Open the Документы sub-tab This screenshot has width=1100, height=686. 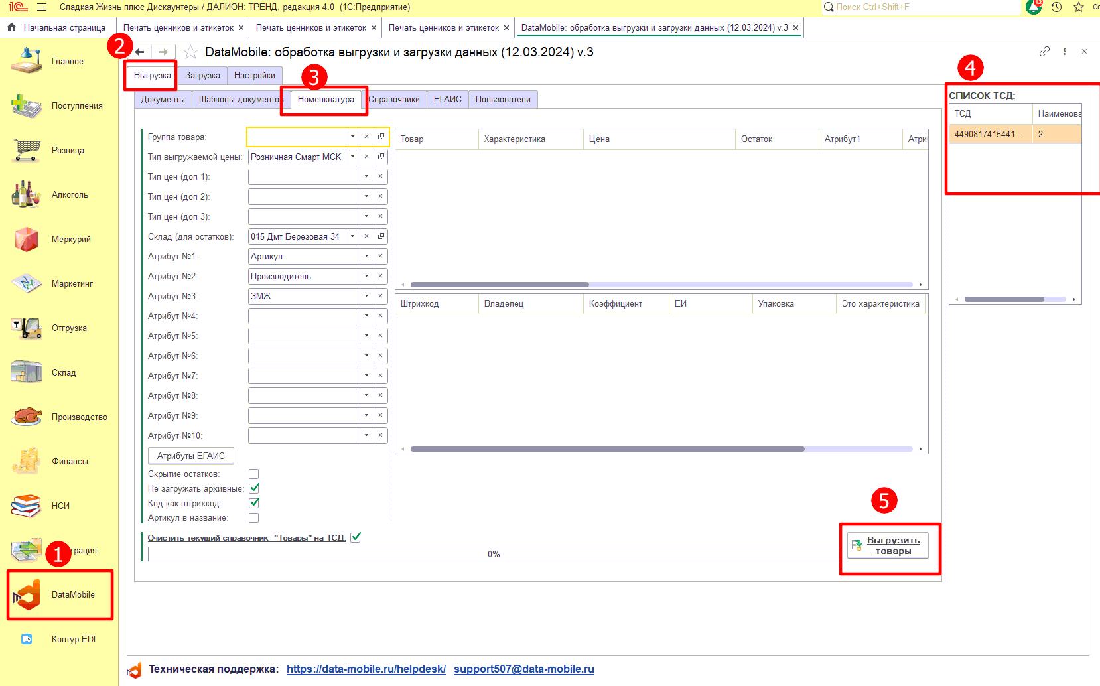tap(163, 100)
